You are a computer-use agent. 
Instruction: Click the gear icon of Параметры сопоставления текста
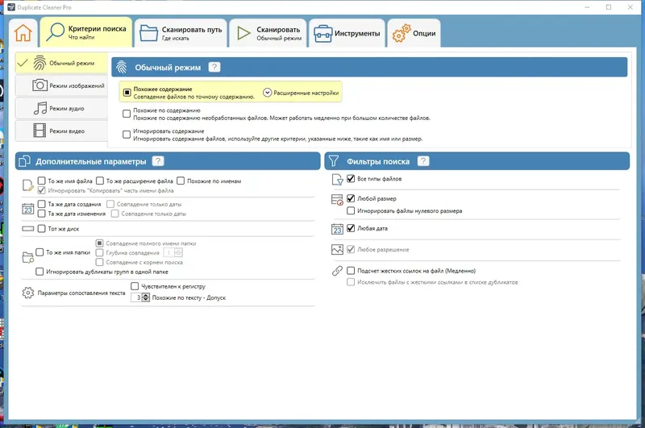tap(27, 293)
